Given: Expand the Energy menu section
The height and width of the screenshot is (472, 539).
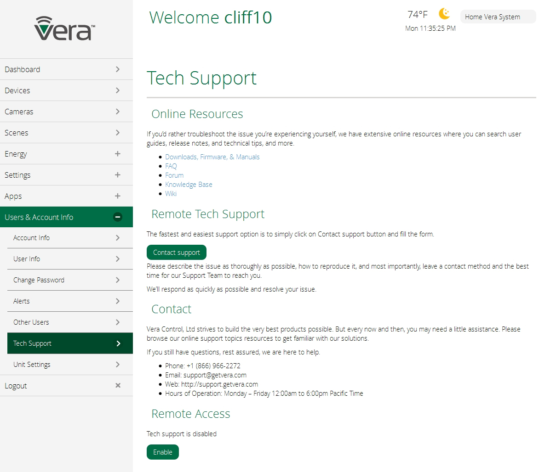Looking at the screenshot, I should tap(118, 154).
